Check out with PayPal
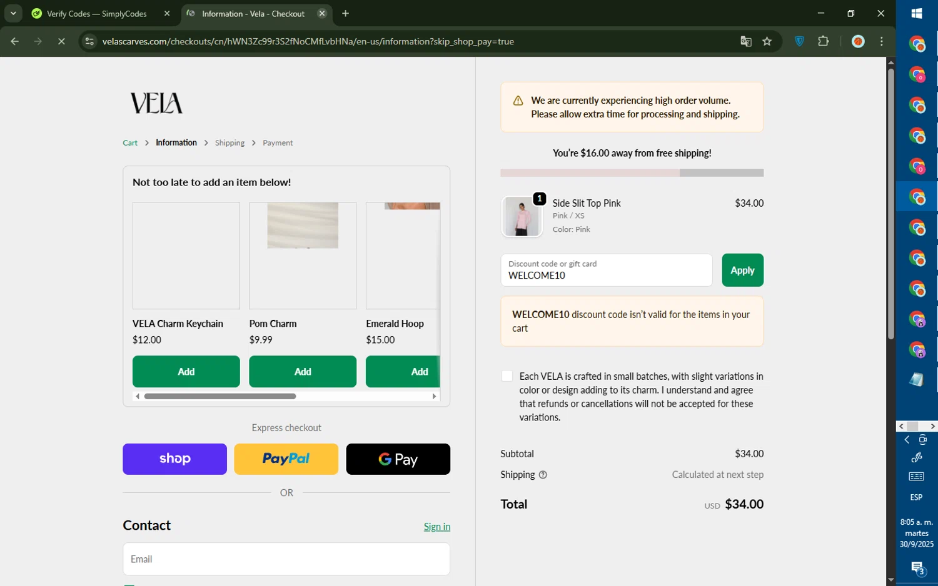This screenshot has height=586, width=938. click(286, 459)
